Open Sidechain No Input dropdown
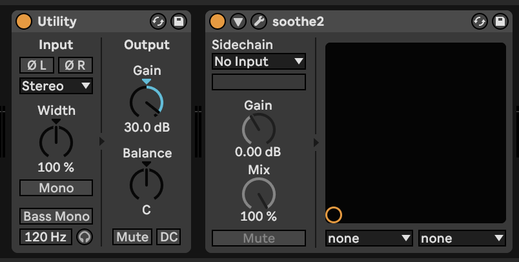 [x=258, y=61]
